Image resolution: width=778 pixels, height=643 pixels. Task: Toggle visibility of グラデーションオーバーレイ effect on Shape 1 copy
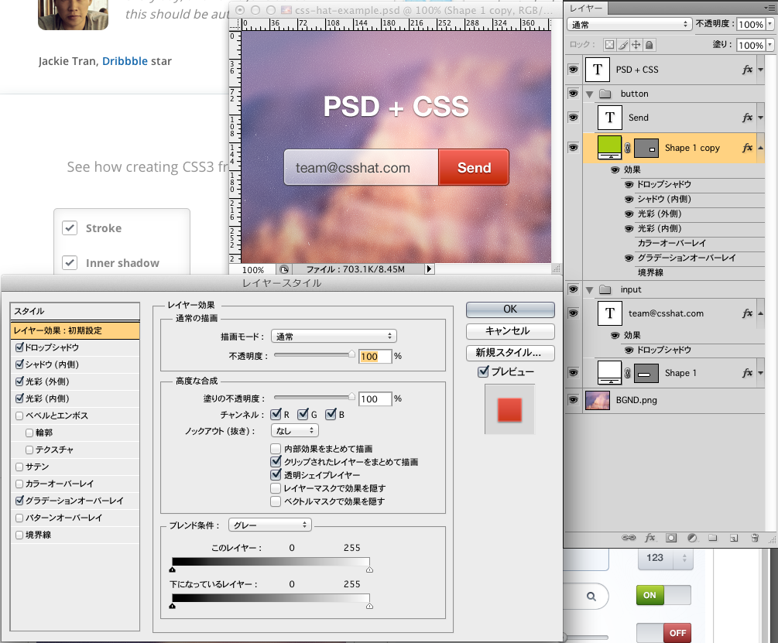[x=629, y=258]
